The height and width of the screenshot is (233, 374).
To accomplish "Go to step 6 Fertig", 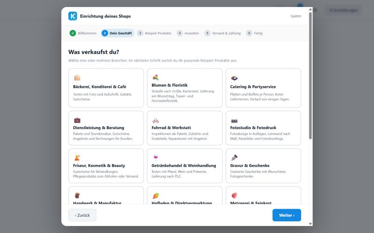I will tap(254, 33).
